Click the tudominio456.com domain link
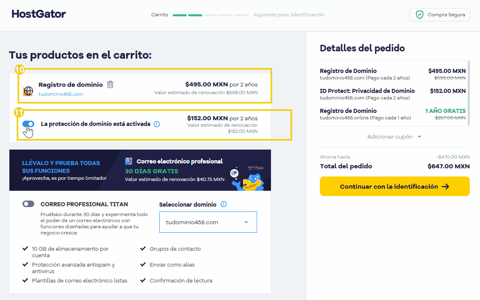This screenshot has width=480, height=300. (x=61, y=94)
